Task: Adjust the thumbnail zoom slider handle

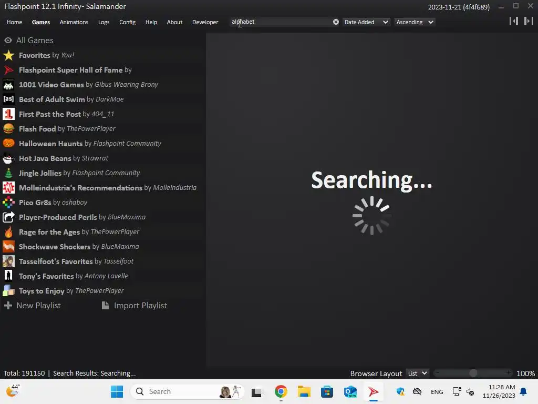Action: 473,373
